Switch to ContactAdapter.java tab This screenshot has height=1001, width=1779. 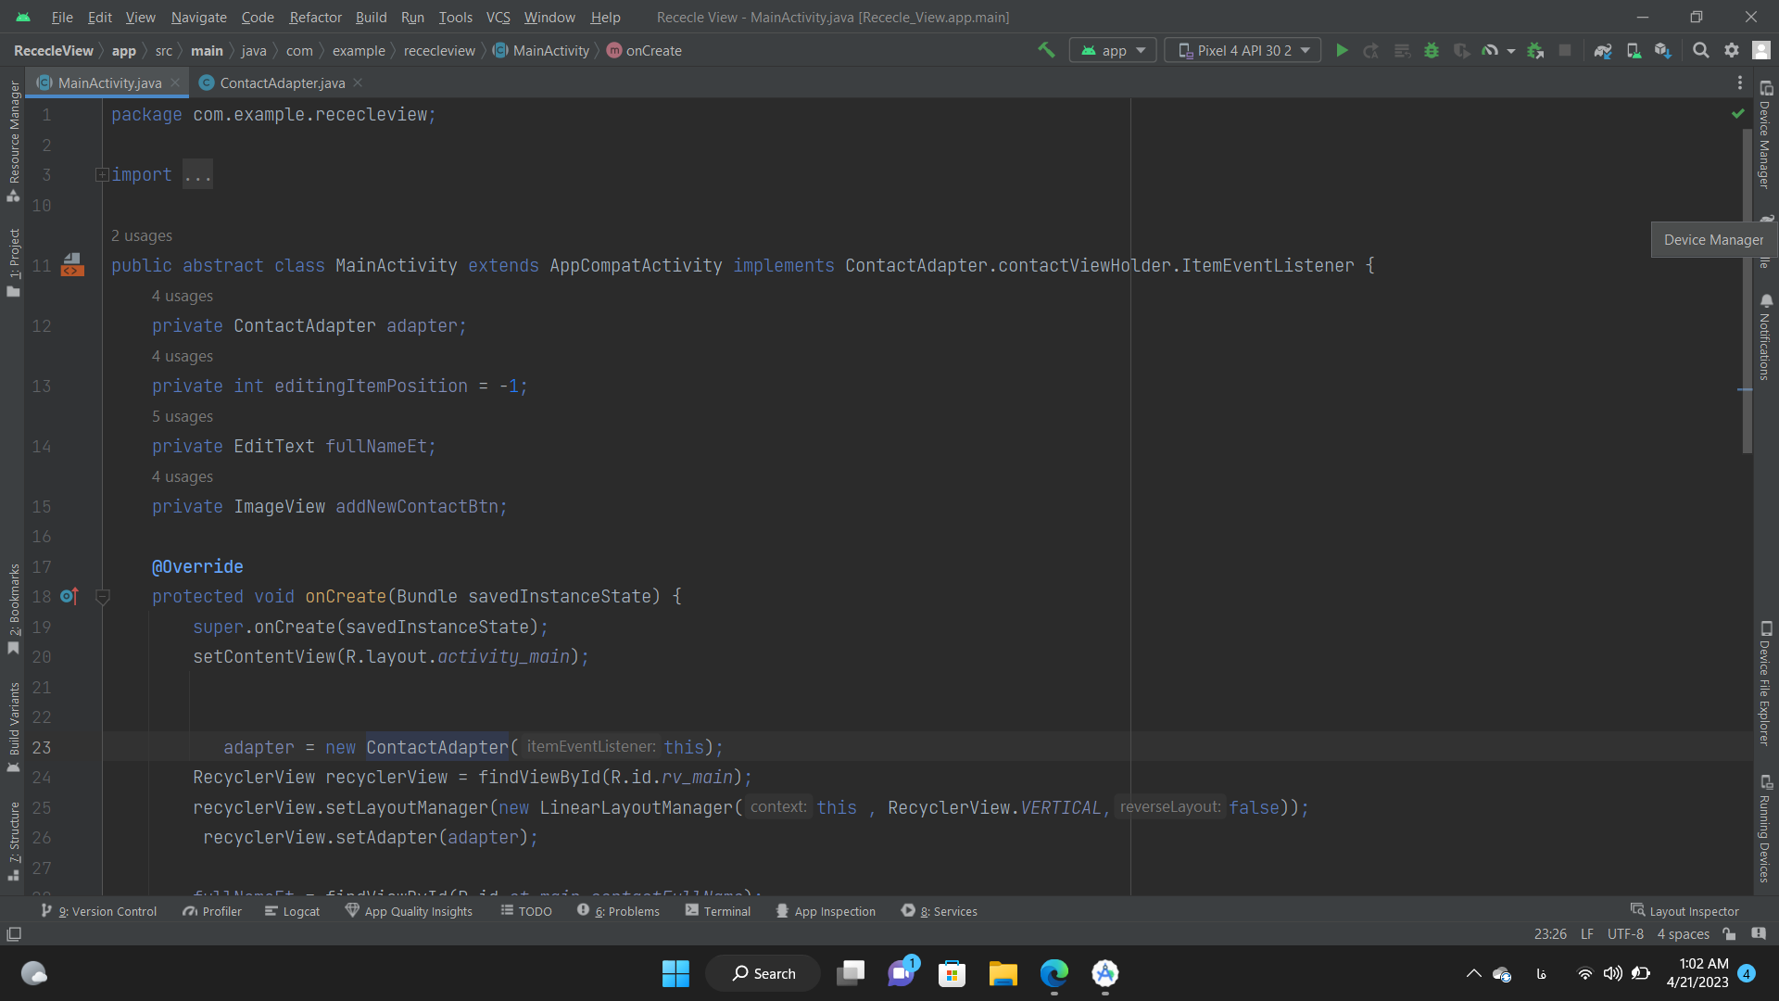(x=282, y=82)
